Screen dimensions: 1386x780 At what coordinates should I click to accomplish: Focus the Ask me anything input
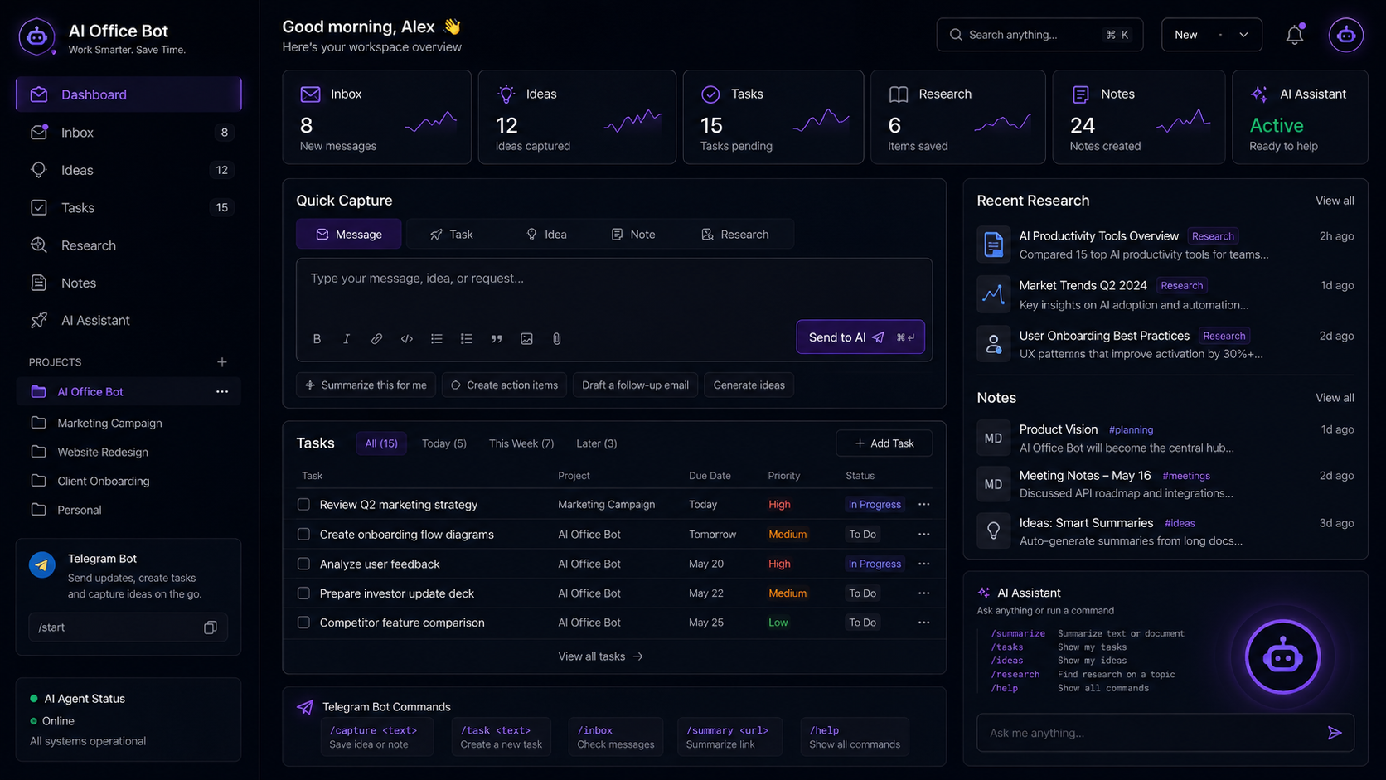1165,733
